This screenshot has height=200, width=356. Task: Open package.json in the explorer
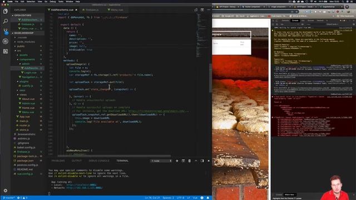pos(25,161)
